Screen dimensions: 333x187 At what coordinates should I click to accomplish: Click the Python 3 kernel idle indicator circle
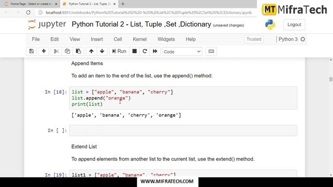click(x=303, y=39)
